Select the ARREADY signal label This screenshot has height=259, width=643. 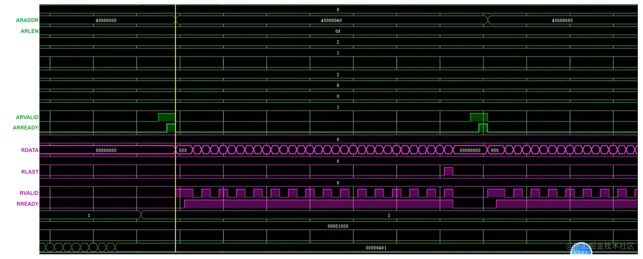point(26,128)
